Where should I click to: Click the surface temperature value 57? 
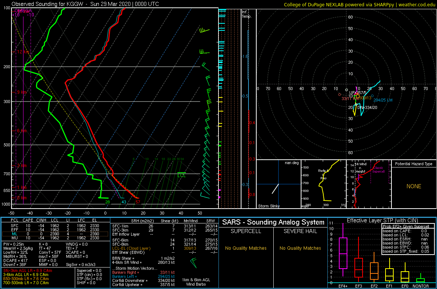pyautogui.click(x=138, y=202)
